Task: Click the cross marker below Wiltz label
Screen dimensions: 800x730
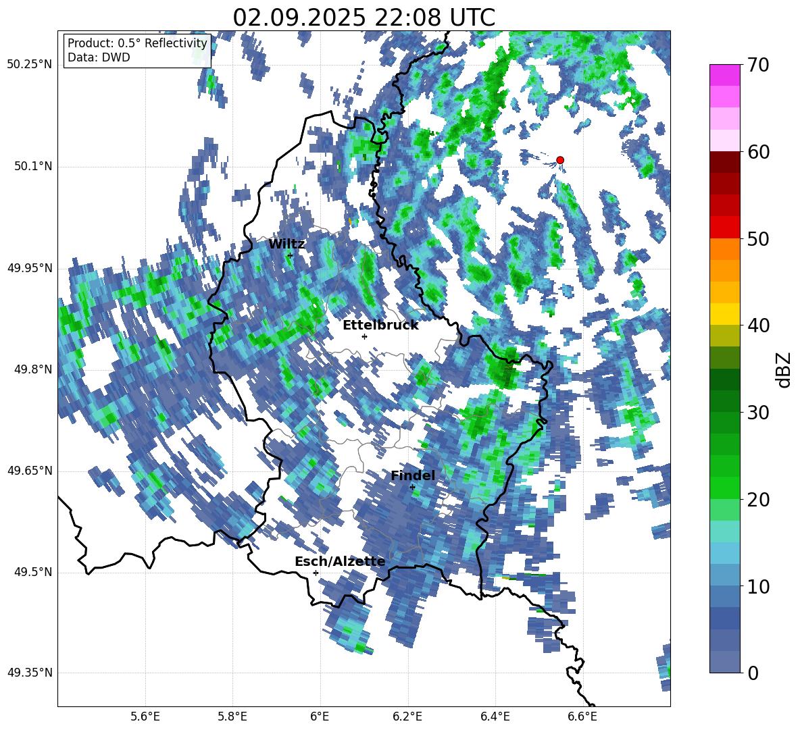Action: (290, 255)
